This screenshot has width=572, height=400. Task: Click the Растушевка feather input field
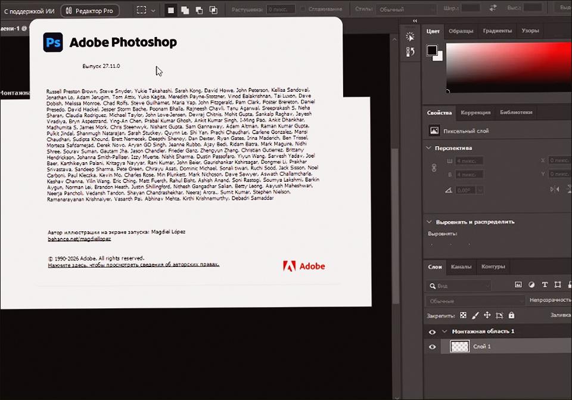(281, 10)
